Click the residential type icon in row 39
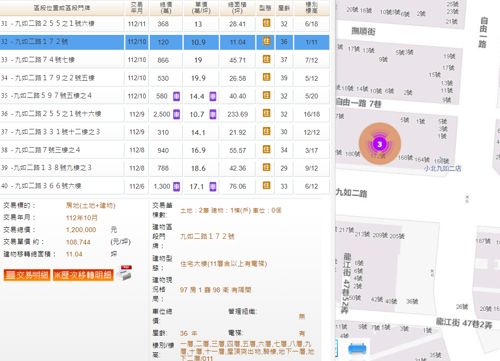The image size is (500, 361). (266, 168)
